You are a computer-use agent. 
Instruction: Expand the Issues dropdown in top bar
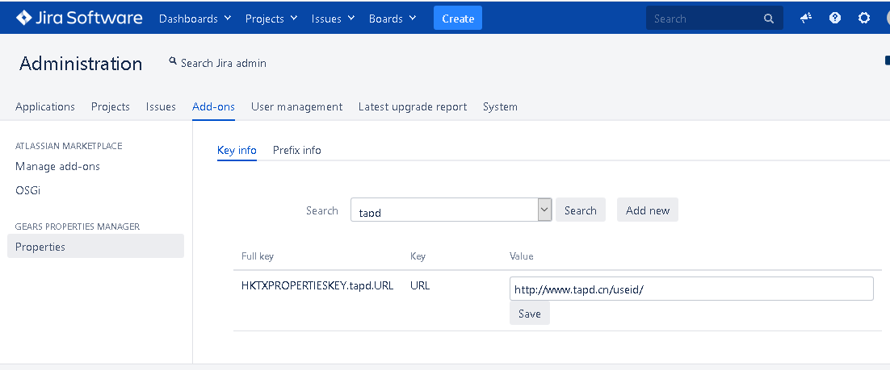point(334,19)
